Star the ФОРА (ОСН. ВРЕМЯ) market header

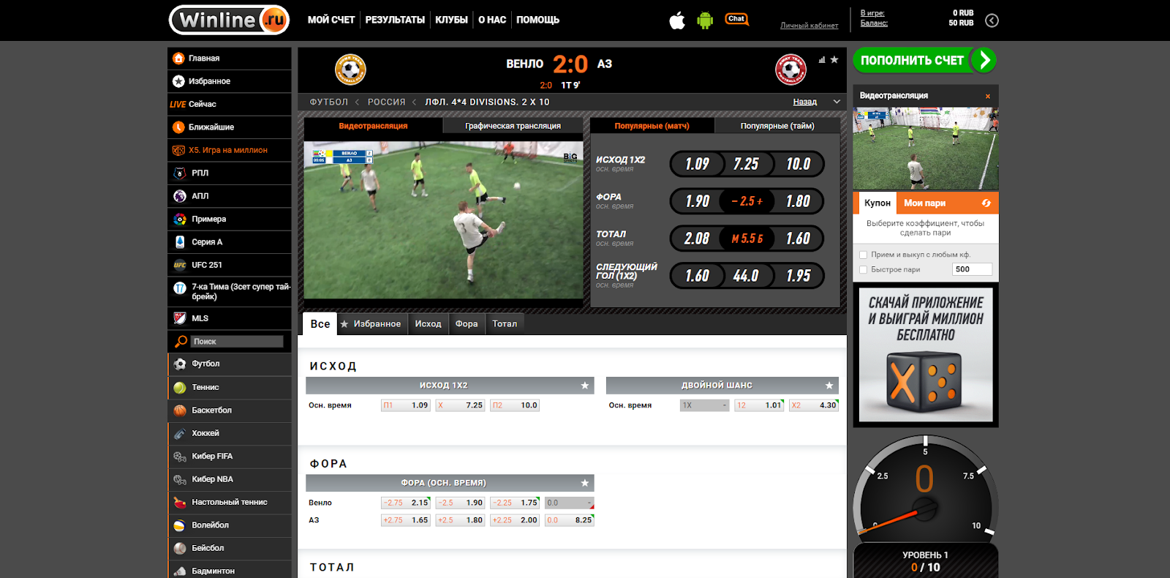click(585, 483)
